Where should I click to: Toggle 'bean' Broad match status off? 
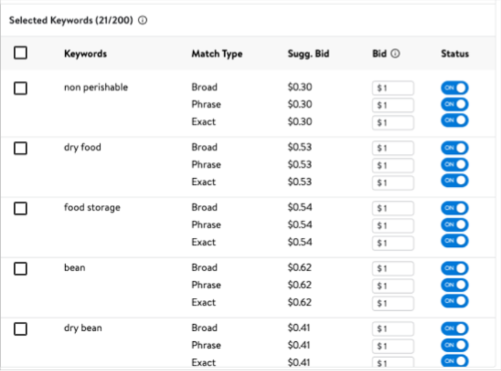(x=455, y=268)
